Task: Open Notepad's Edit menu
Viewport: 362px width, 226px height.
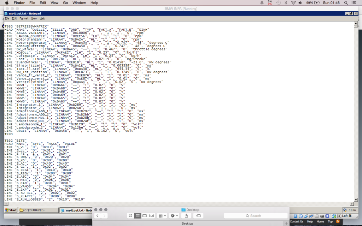Action: 14,18
